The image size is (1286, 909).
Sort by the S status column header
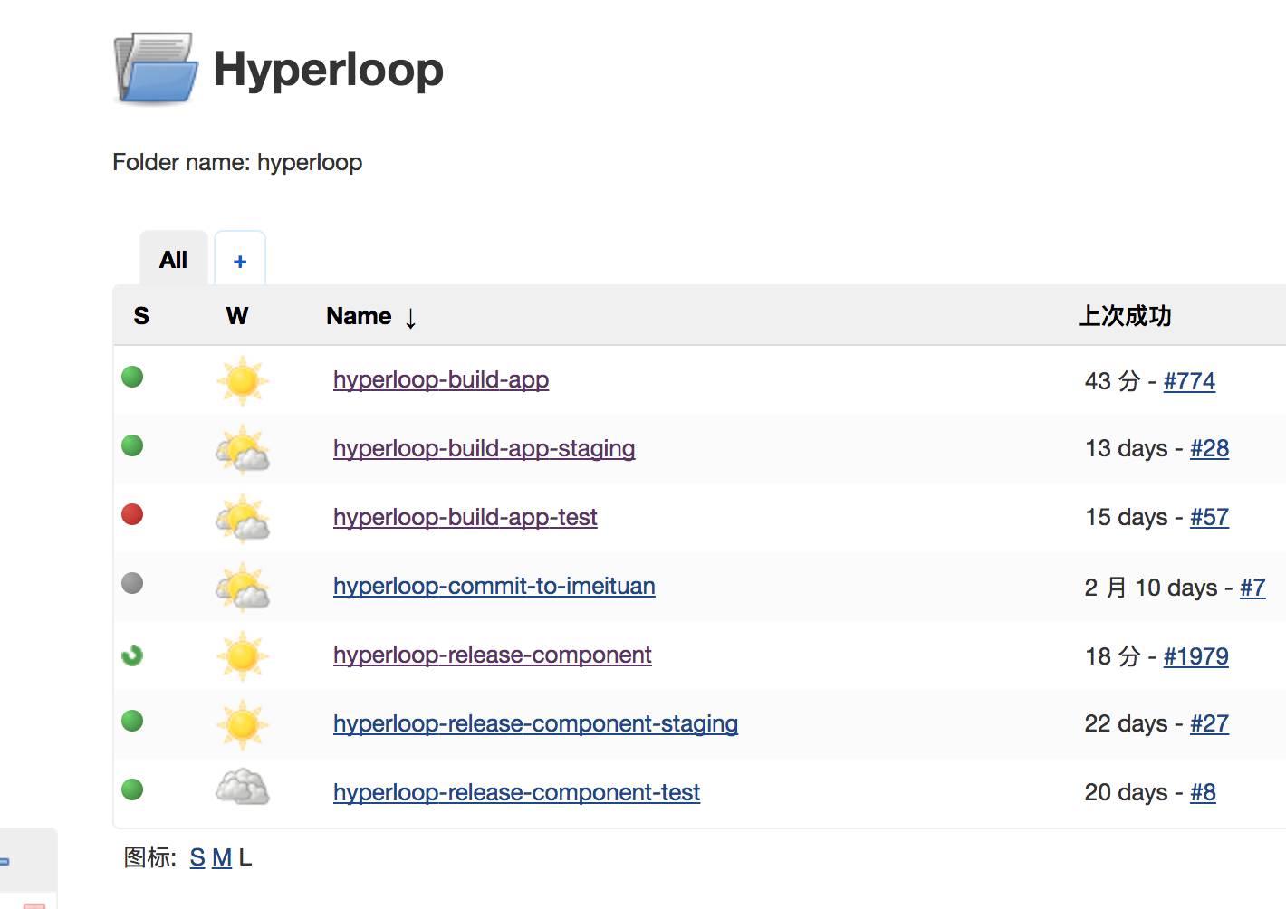pyautogui.click(x=141, y=316)
